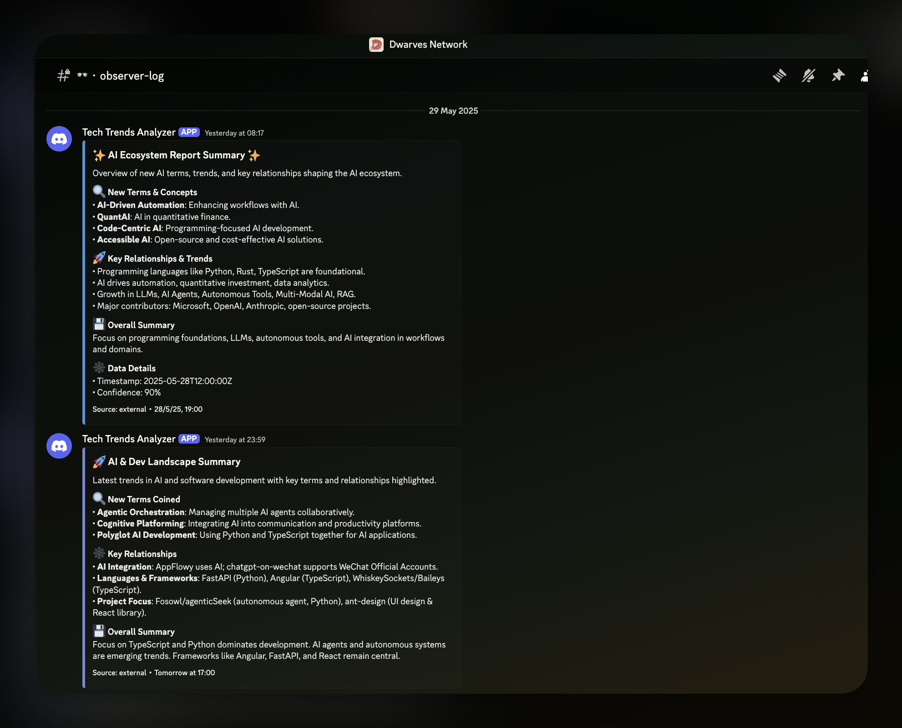
Task: Click the AI-Driven Automation term
Action: point(141,205)
